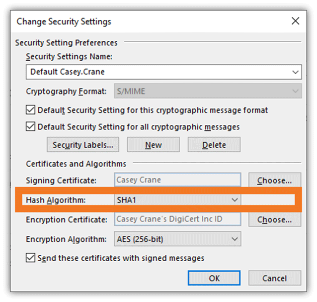Expand the Hash Algorithm SHA1 dropdown
The width and height of the screenshot is (317, 302).
click(235, 200)
